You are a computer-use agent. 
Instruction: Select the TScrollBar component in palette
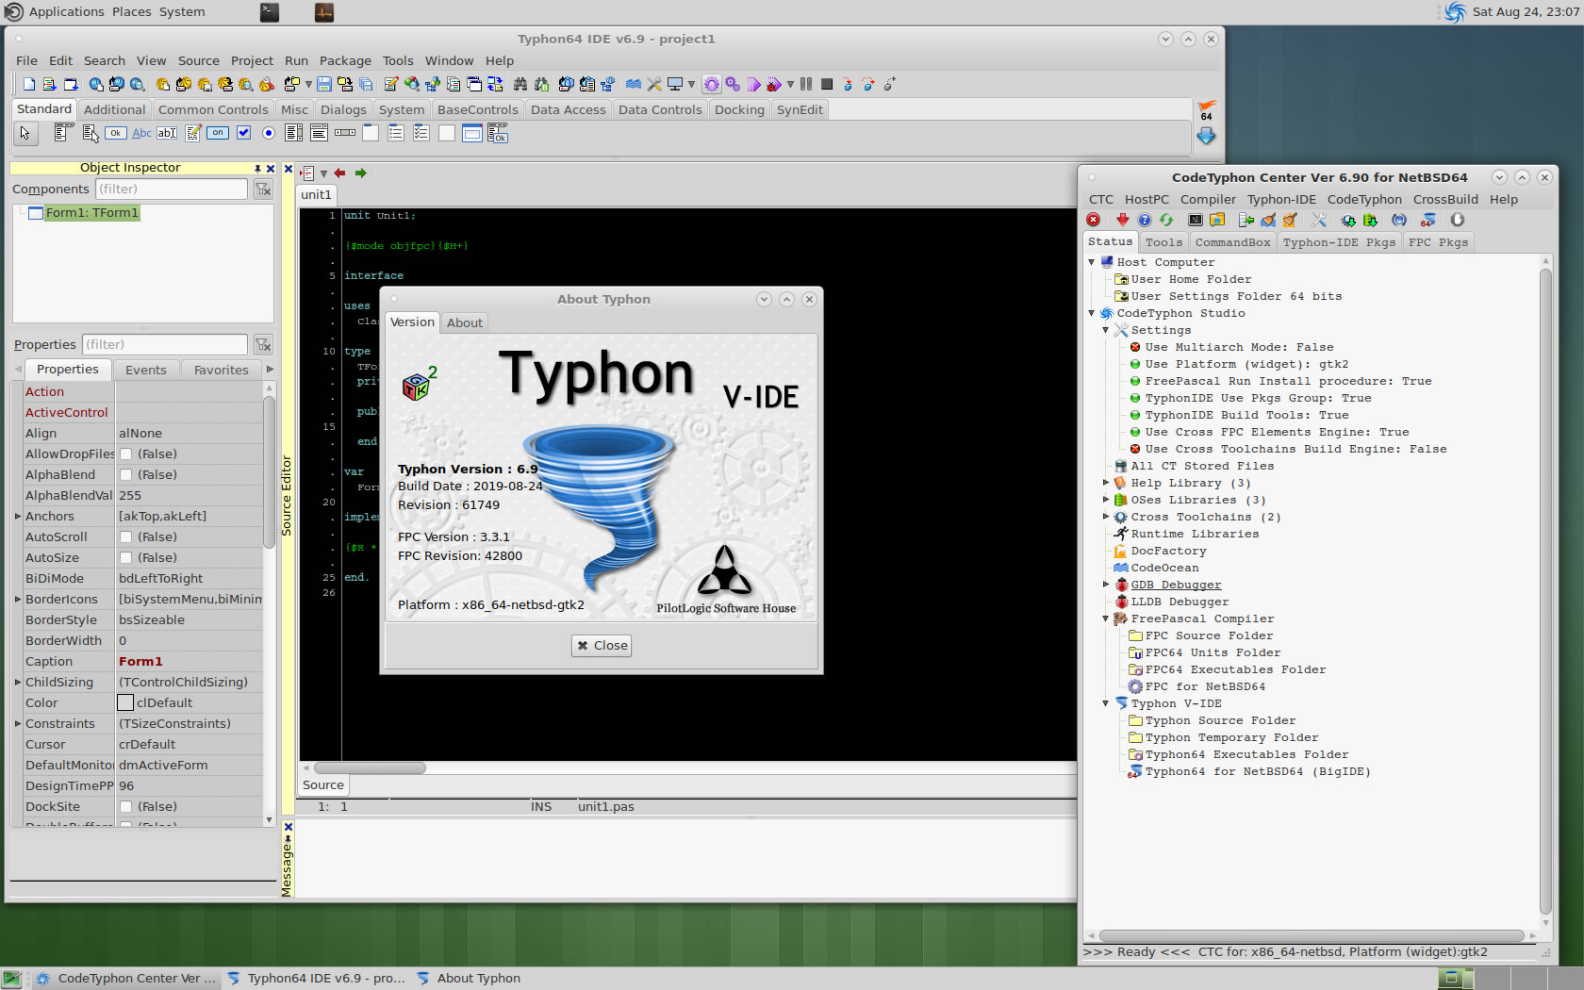(345, 133)
